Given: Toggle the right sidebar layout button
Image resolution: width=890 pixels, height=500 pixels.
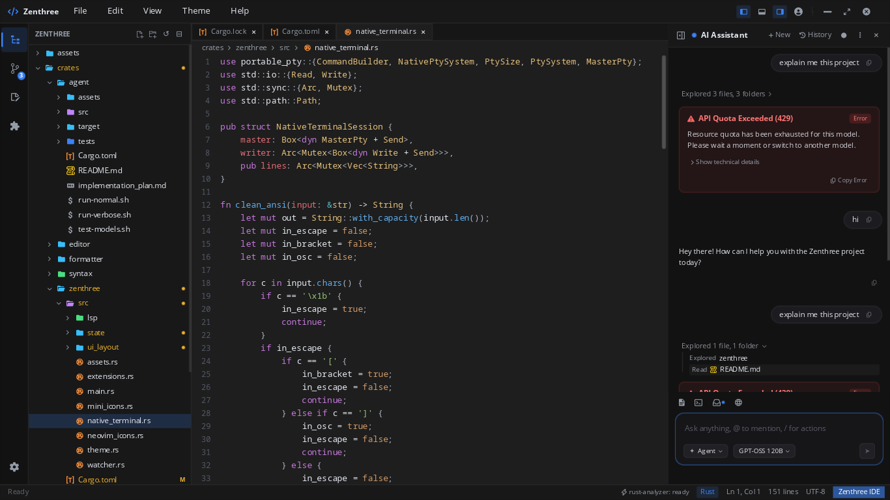Looking at the screenshot, I should click(780, 11).
